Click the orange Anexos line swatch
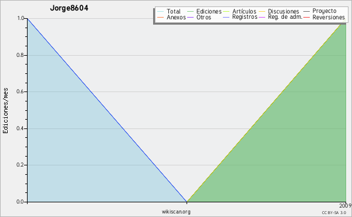Image resolution: width=352 pixels, height=217 pixels. tap(161, 17)
